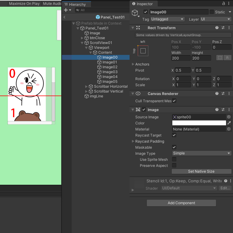The width and height of the screenshot is (233, 233).
Task: Collapse the ScrollView01 tree item
Action: point(82,43)
